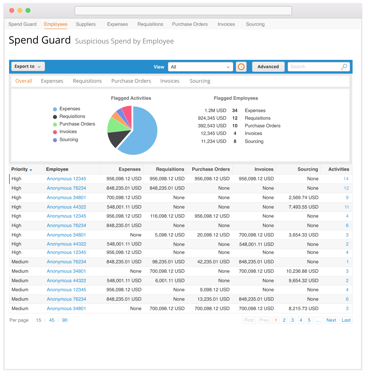Click the Expenses legend color dot
The image size is (366, 375).
point(55,109)
